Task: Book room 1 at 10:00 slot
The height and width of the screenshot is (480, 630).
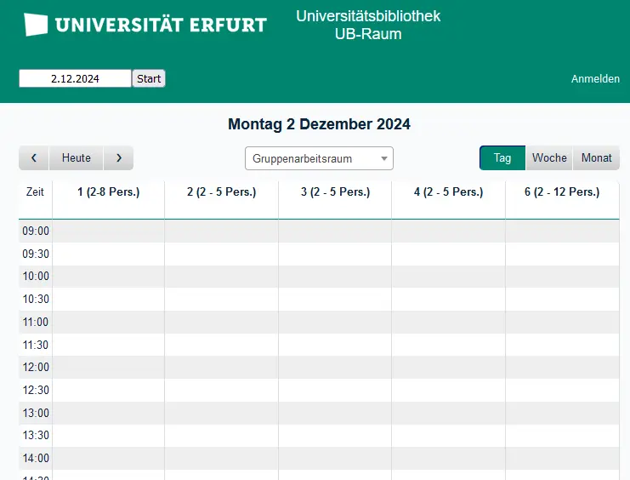Action: pos(109,277)
